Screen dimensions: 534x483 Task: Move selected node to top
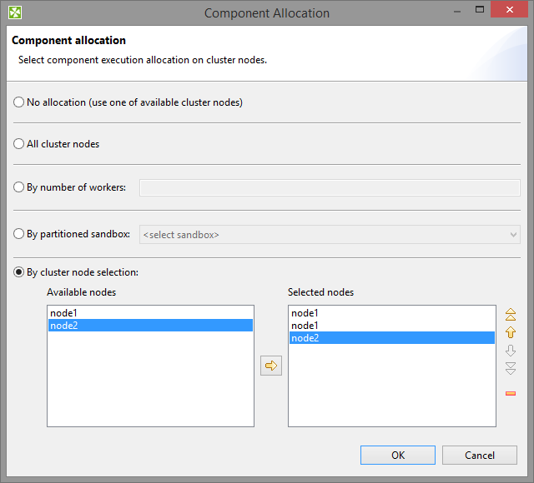[x=511, y=315]
